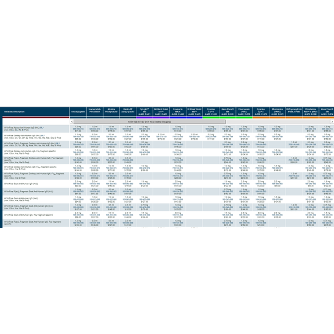Open the Alpaca row Alkaline Phosphatase product code
The image size is (334, 334).
[111, 129]
